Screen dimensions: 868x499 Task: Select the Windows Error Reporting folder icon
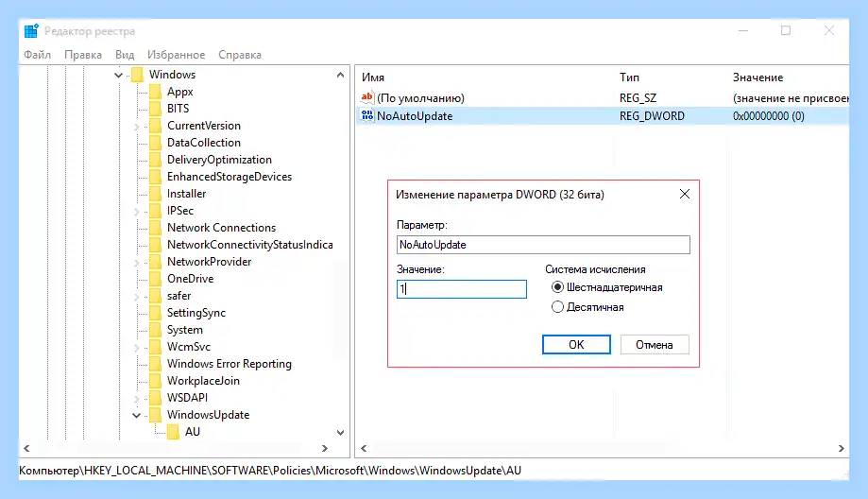tap(156, 364)
